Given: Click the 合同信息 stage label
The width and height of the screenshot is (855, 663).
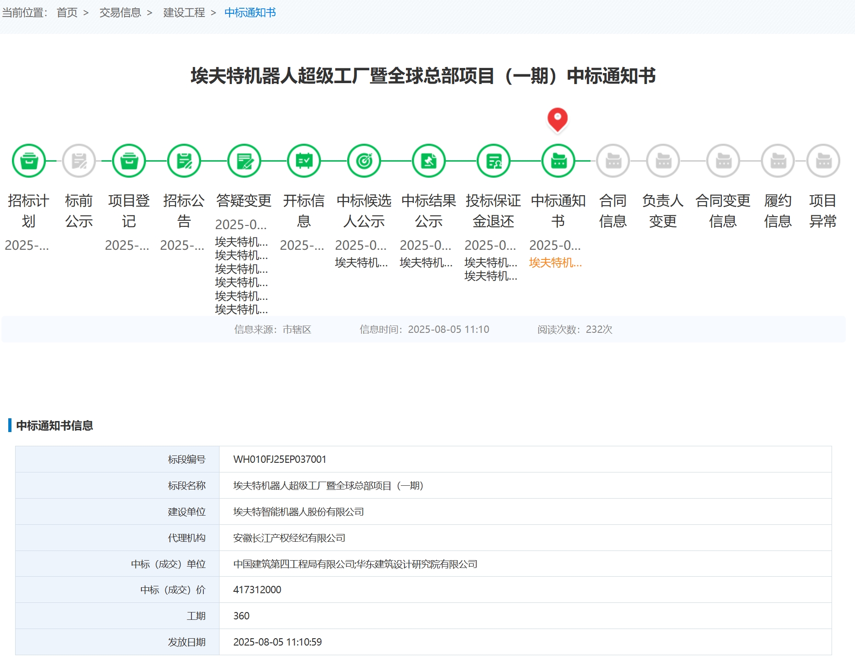Looking at the screenshot, I should pyautogui.click(x=613, y=211).
